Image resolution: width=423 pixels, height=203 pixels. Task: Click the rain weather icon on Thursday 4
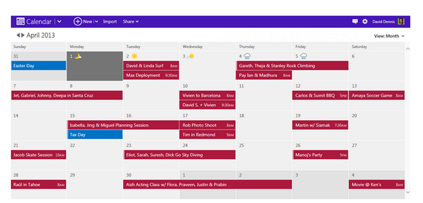click(x=247, y=56)
